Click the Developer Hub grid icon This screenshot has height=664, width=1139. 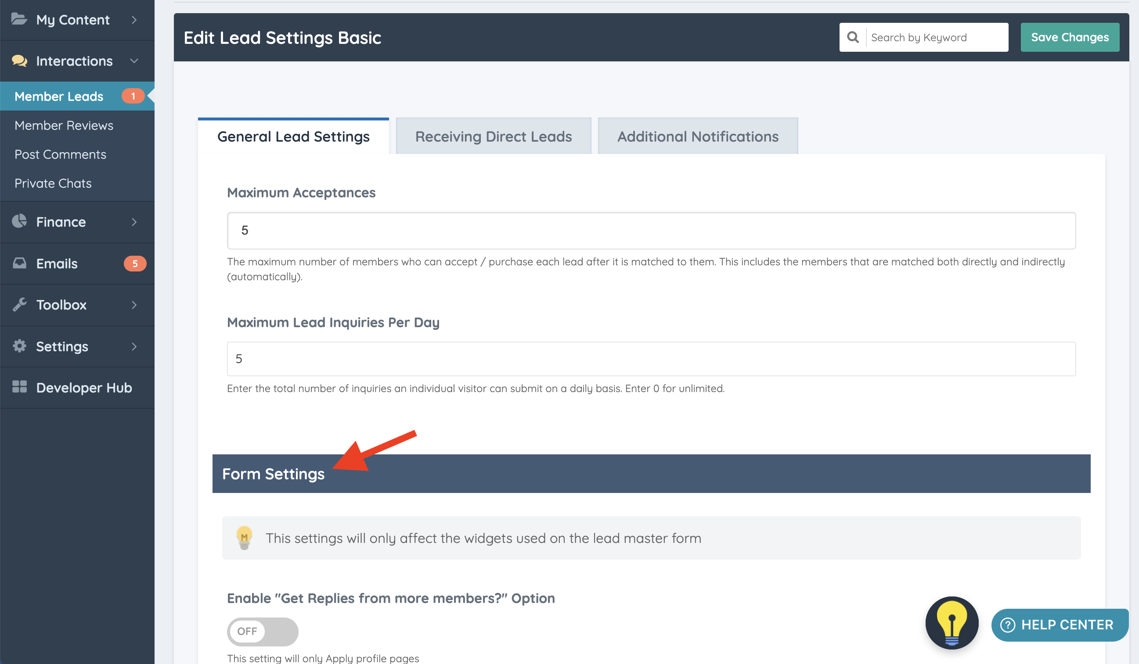pos(19,387)
